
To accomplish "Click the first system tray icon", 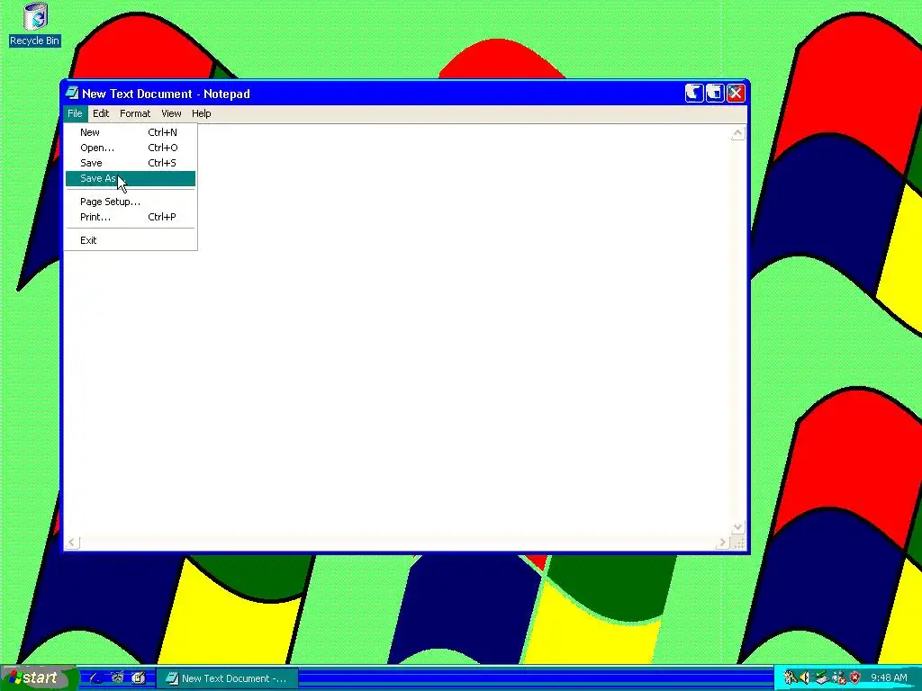I will pos(790,678).
